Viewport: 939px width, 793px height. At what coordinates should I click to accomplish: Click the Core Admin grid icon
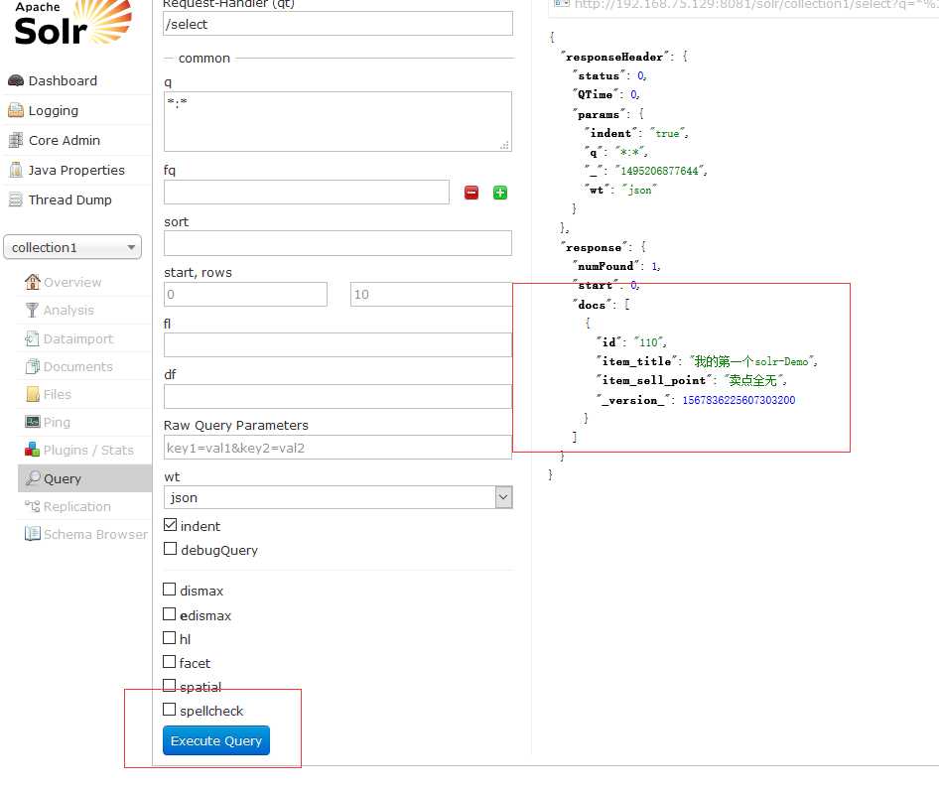16,140
